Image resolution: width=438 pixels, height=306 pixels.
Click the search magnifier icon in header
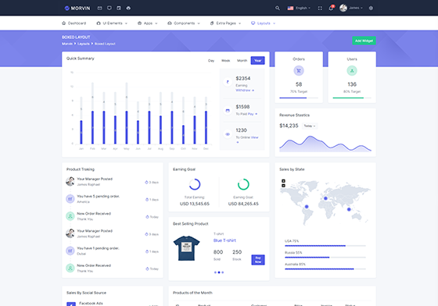coord(278,8)
